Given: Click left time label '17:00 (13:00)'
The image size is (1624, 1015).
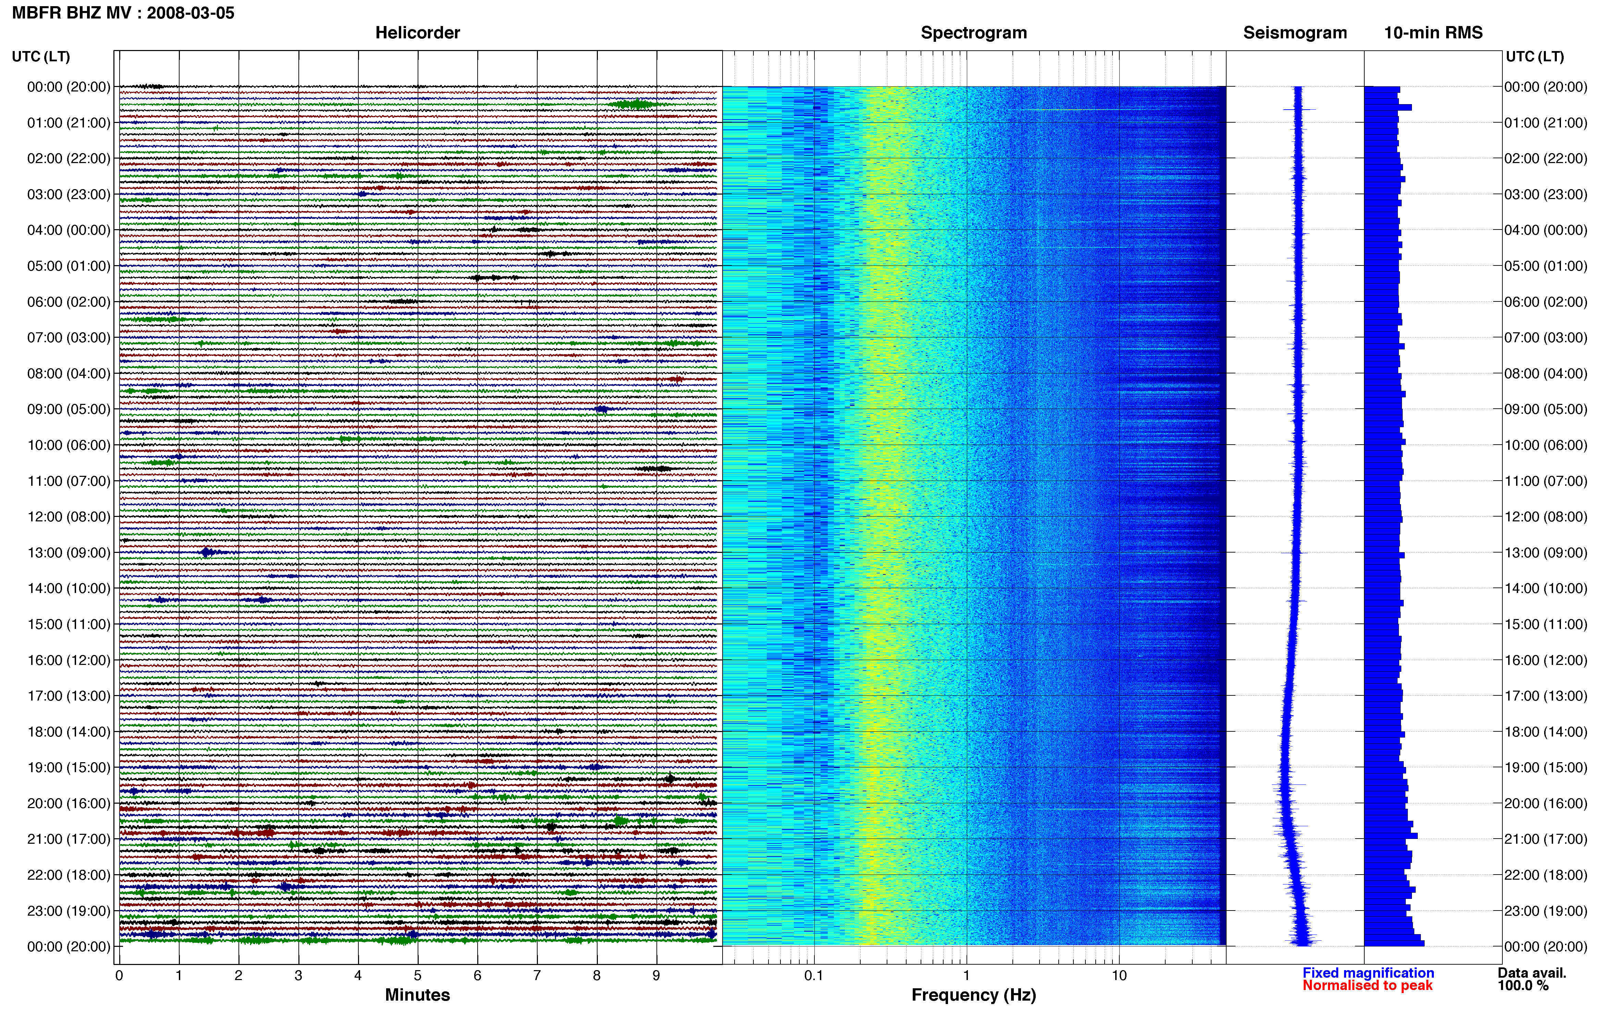Looking at the screenshot, I should coord(69,696).
